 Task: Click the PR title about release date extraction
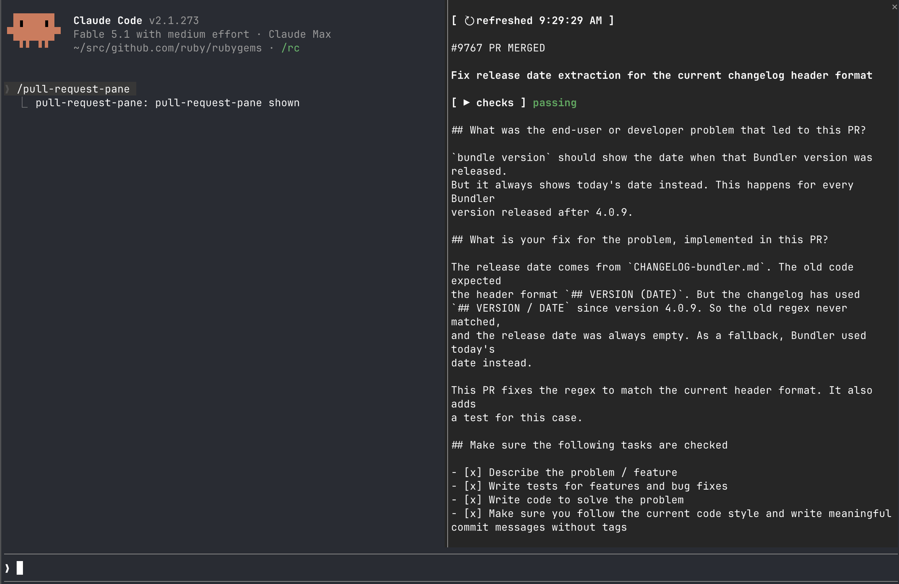tap(662, 75)
